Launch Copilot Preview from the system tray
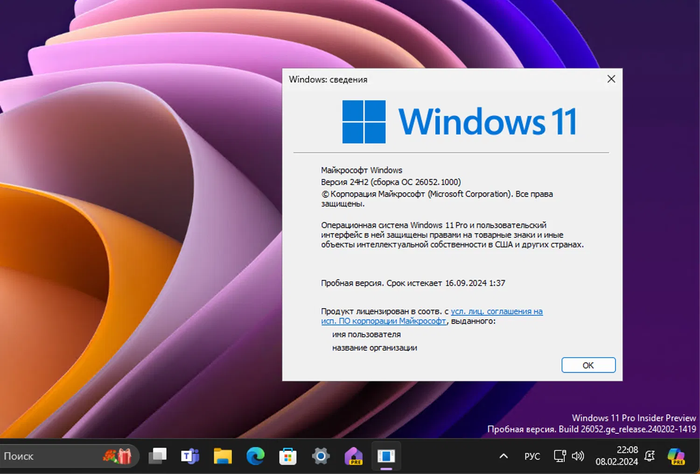The width and height of the screenshot is (700, 474). pos(676,456)
